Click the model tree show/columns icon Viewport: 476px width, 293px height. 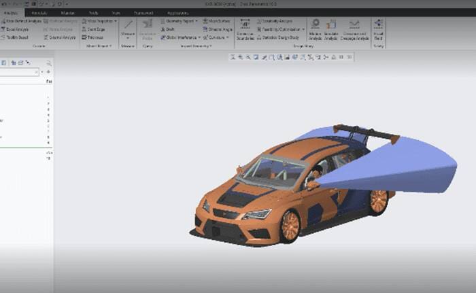click(20, 63)
